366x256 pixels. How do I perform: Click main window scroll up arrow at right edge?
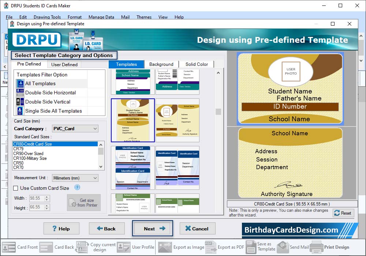point(361,36)
